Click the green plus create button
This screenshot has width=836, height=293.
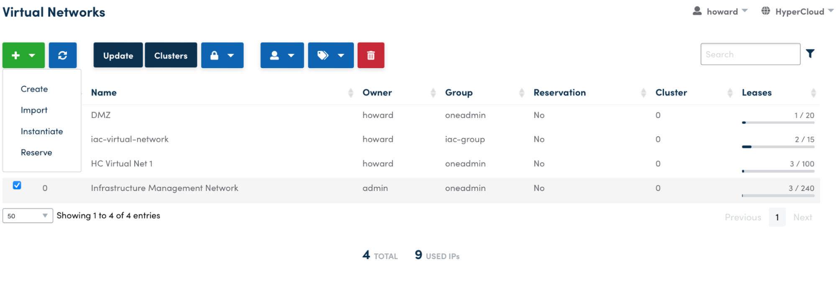(x=23, y=55)
